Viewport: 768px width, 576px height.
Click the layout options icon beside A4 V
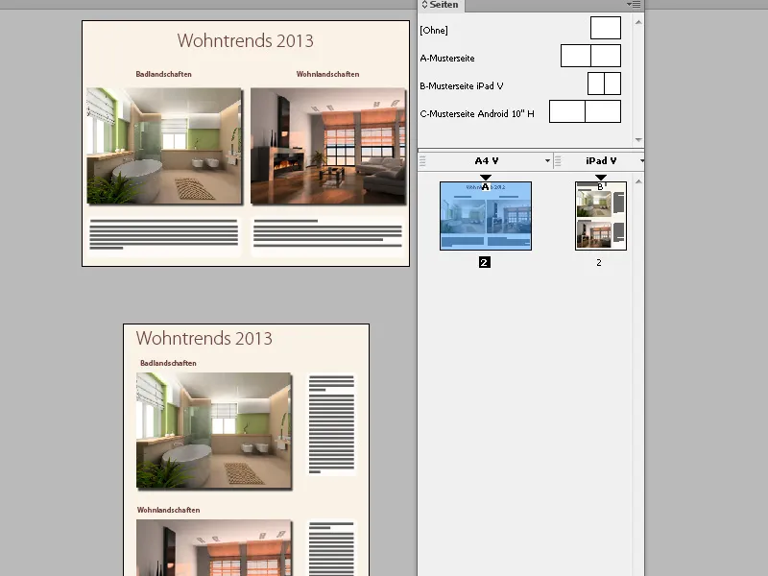pos(423,160)
